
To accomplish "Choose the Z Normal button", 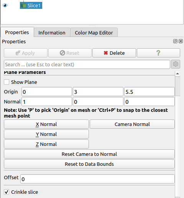I will (x=46, y=144).
